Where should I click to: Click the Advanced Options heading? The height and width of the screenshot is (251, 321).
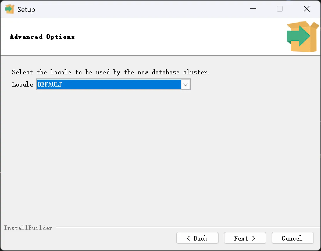click(42, 37)
